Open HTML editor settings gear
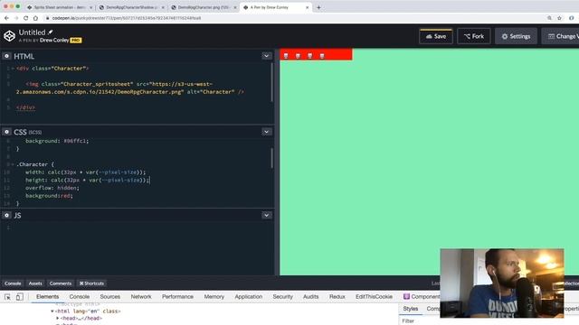 click(x=6, y=56)
